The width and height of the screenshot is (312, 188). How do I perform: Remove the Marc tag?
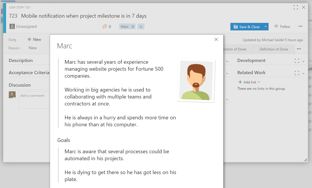[132, 26]
